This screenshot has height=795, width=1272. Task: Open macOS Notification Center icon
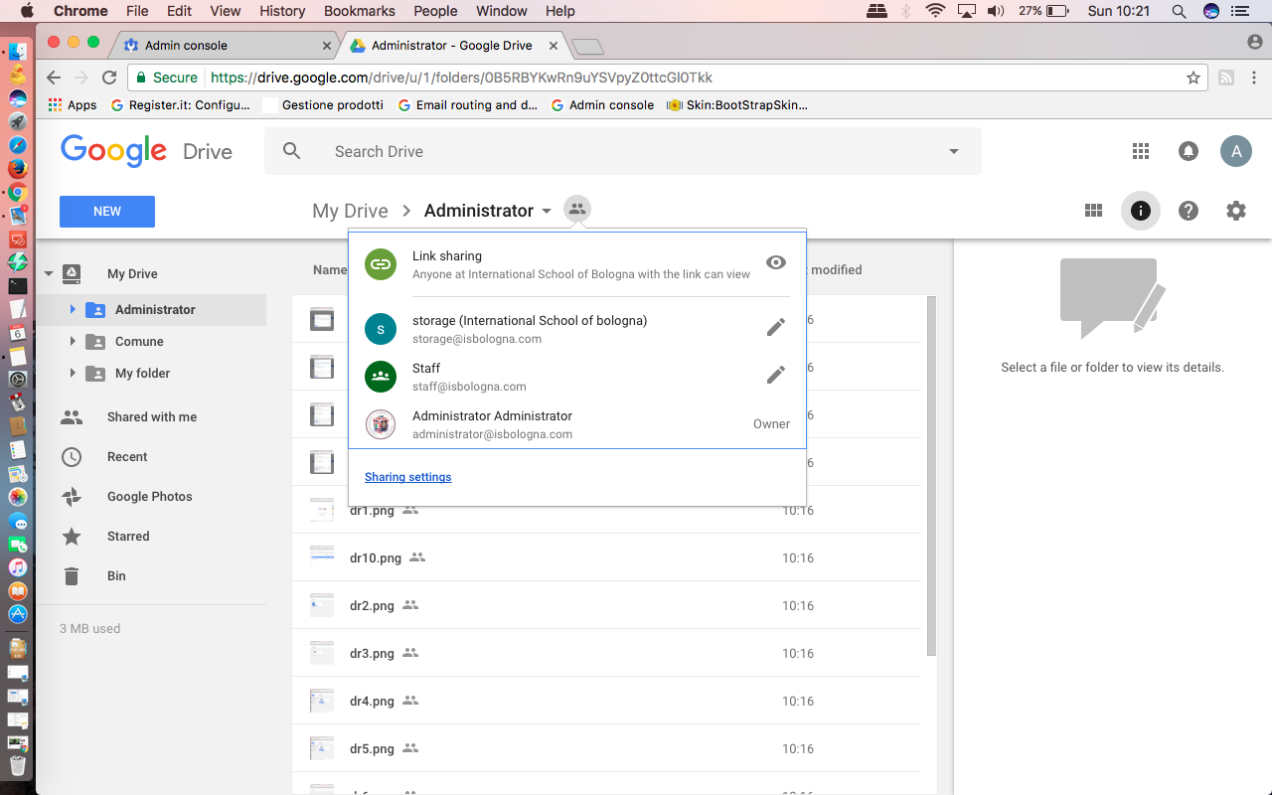click(1240, 11)
